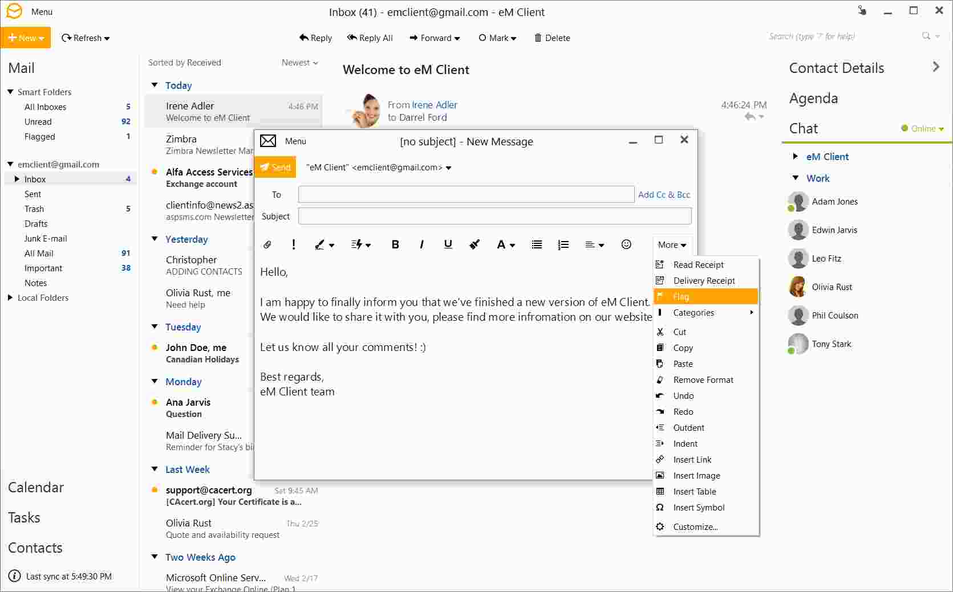953x592 pixels.
Task: Collapse the Work chat group
Action: pos(796,178)
